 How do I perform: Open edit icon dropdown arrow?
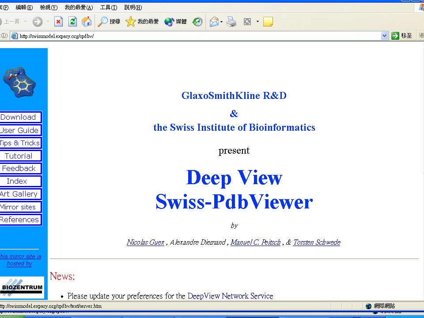[x=257, y=21]
